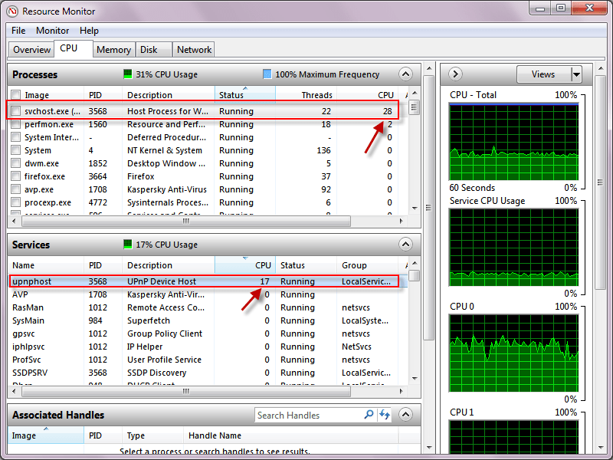
Task: Click the search magnifier in Search Handles
Action: coord(369,415)
